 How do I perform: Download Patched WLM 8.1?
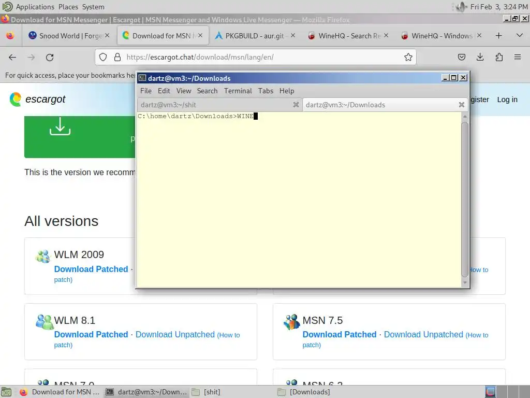pos(91,334)
